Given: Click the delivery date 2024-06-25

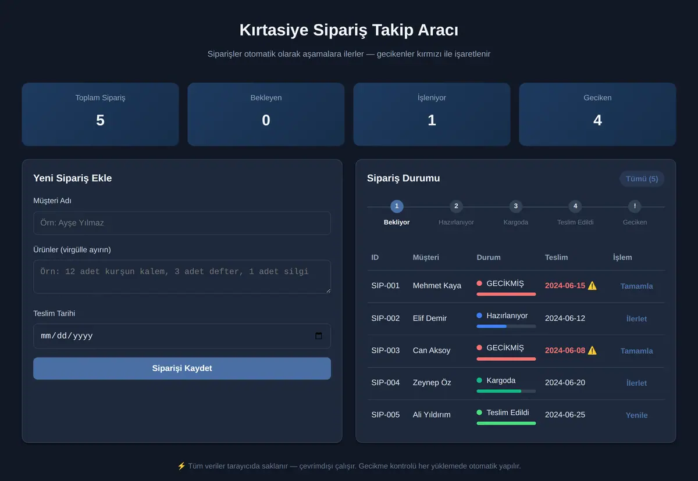Looking at the screenshot, I should tap(565, 415).
